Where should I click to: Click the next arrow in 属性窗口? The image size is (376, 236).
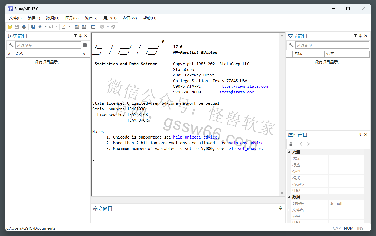pos(308,144)
